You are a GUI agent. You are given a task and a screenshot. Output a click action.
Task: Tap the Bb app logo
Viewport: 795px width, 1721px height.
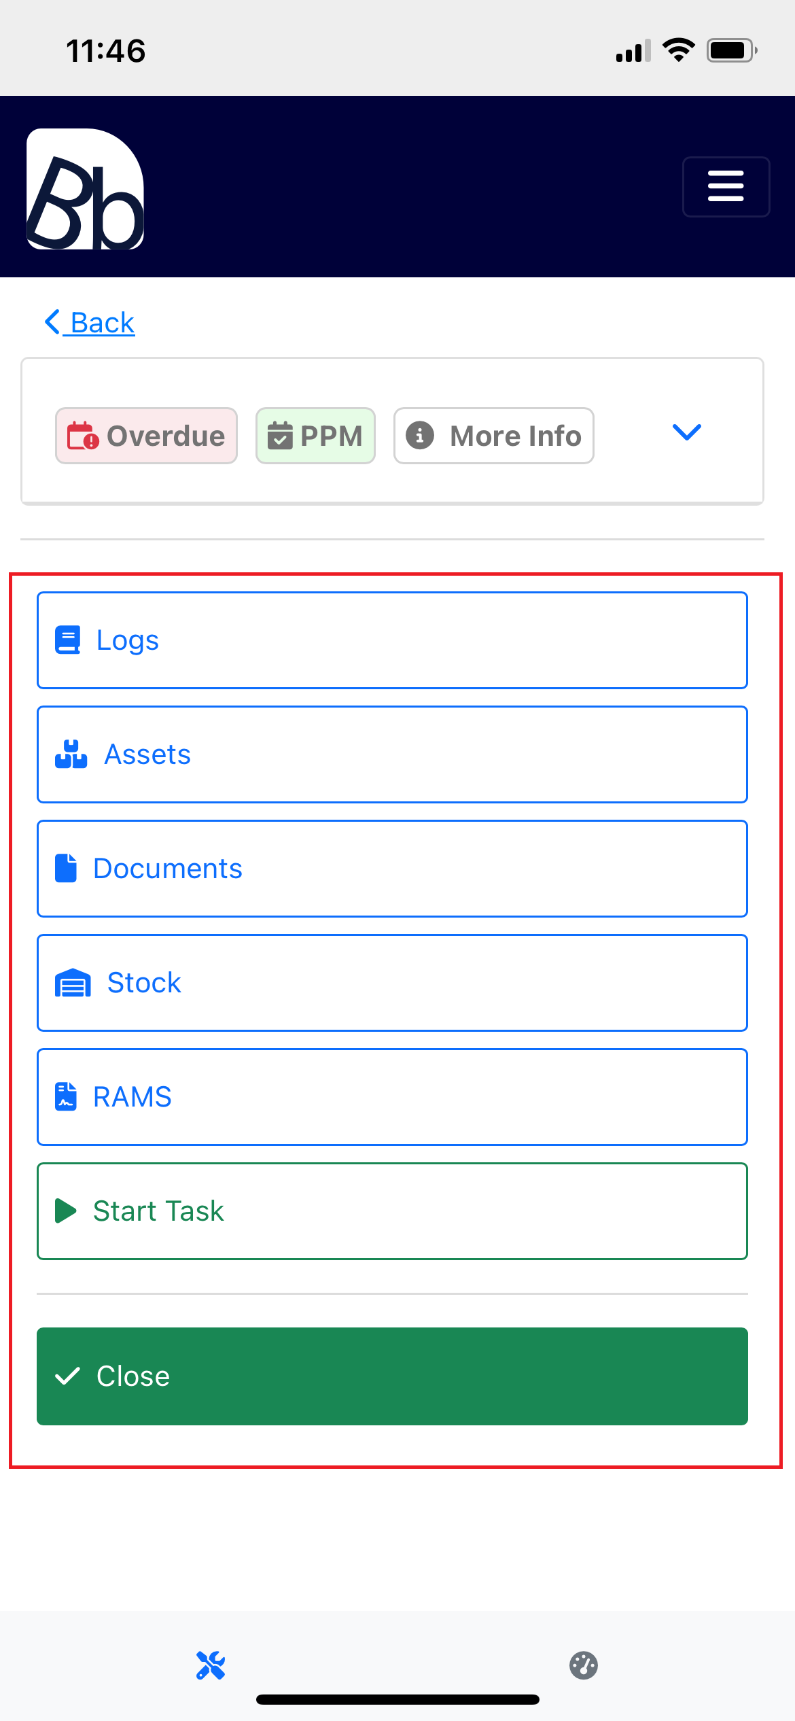click(85, 189)
